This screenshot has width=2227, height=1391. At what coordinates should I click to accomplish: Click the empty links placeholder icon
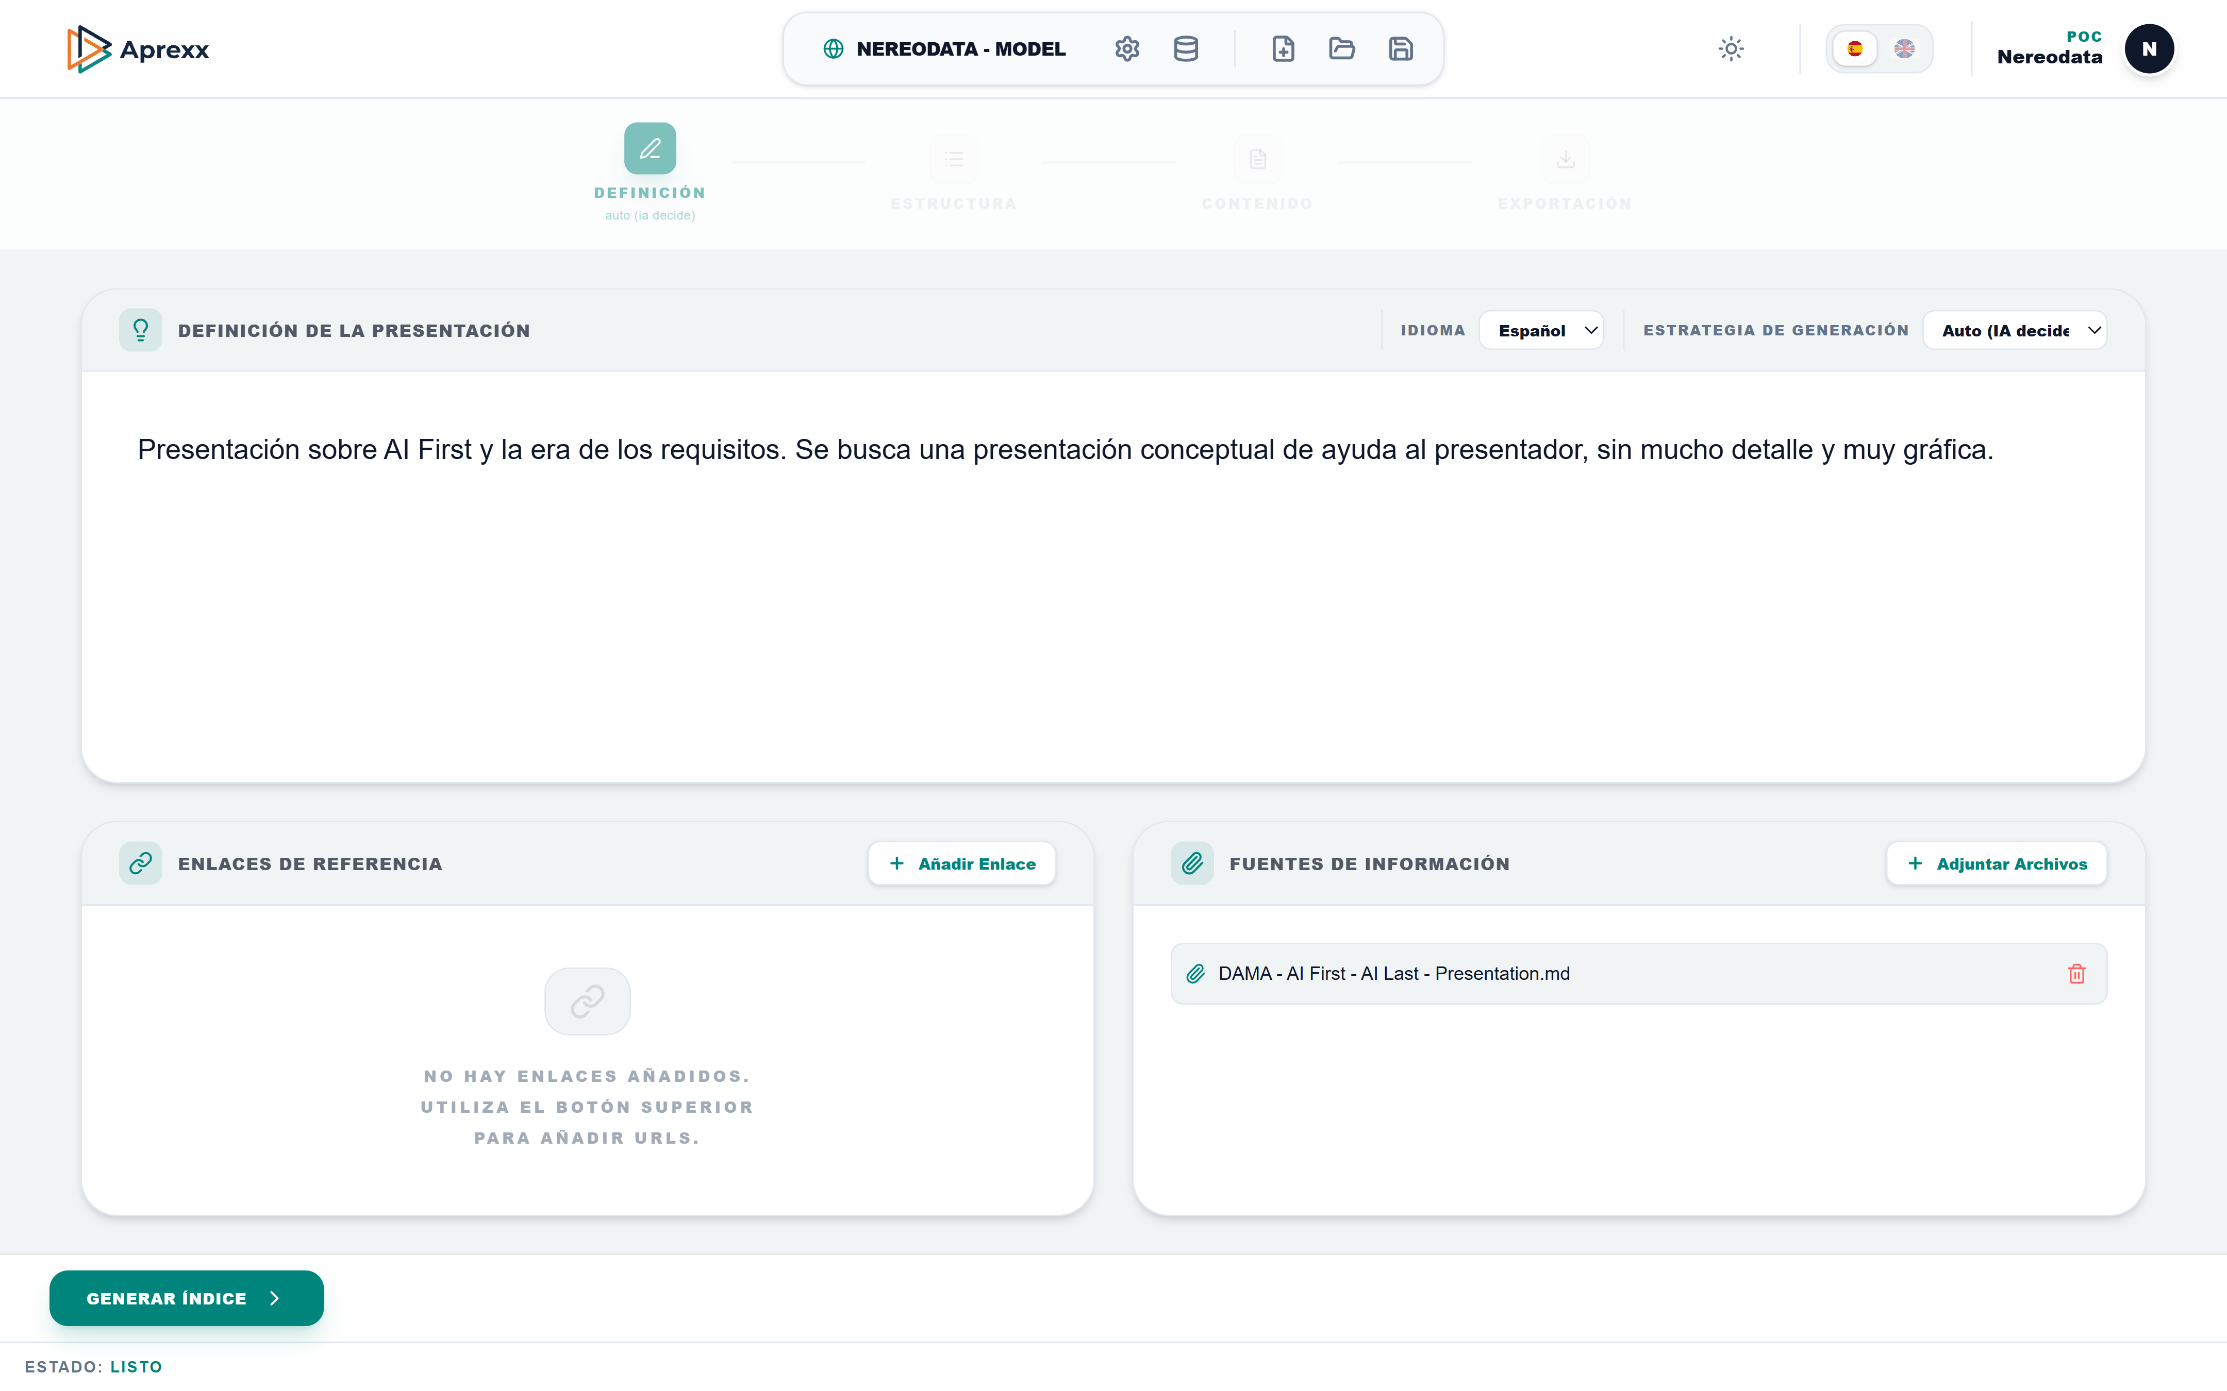pos(587,1001)
